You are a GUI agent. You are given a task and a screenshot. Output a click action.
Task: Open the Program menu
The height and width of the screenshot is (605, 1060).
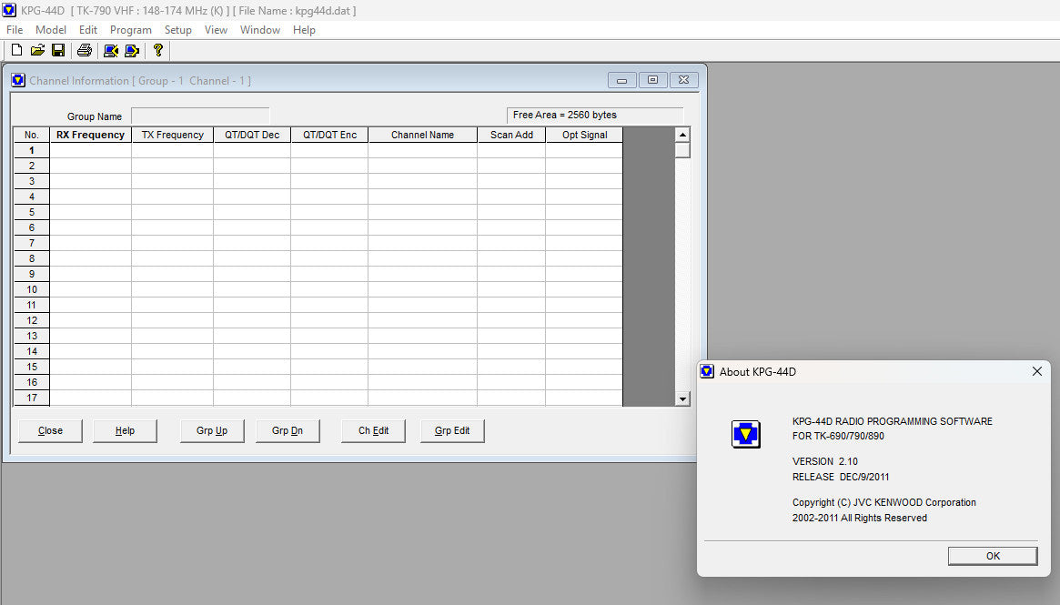pos(130,30)
